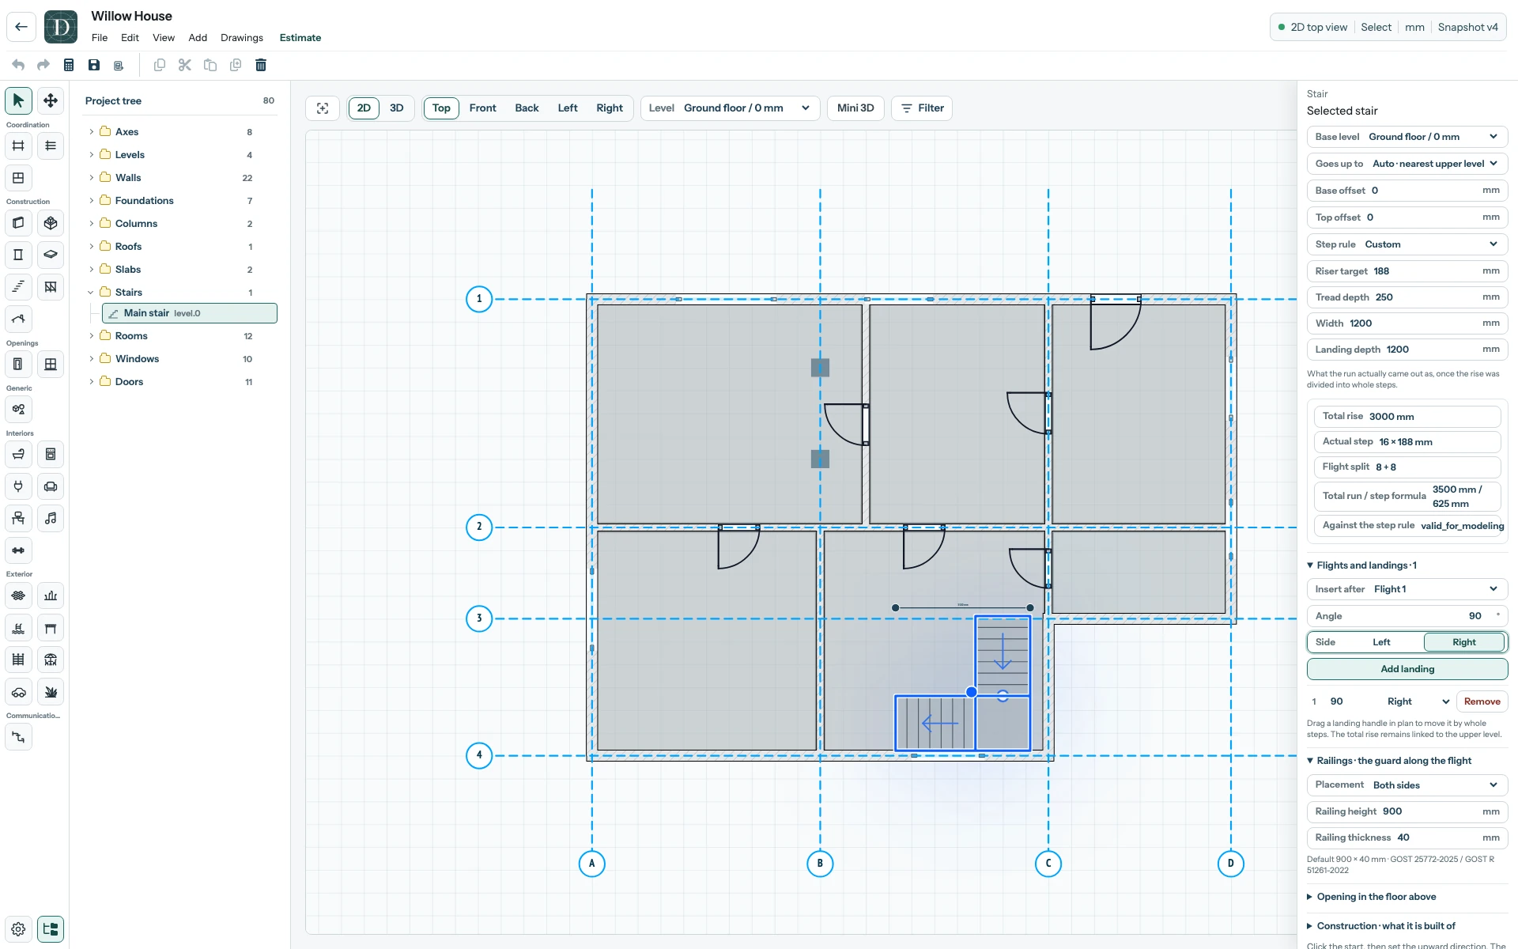Save project with floppy disk icon

94,65
